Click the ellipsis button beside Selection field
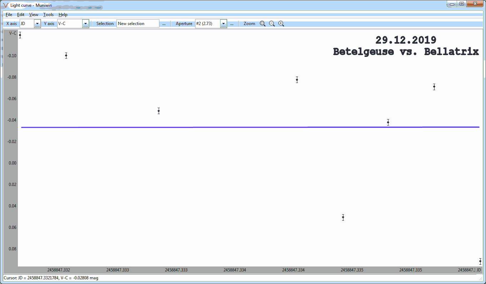Viewport: 486px width, 284px height. click(164, 24)
